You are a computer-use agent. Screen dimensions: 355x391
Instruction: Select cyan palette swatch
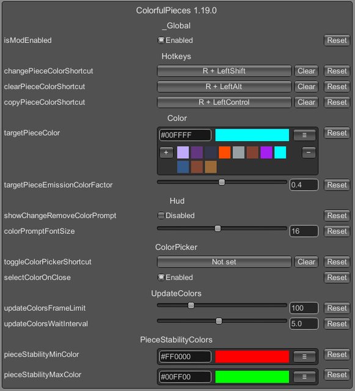280,152
